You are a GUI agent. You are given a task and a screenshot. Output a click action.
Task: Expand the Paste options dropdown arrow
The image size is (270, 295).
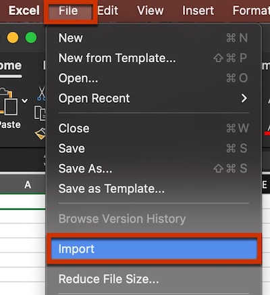click(x=25, y=101)
